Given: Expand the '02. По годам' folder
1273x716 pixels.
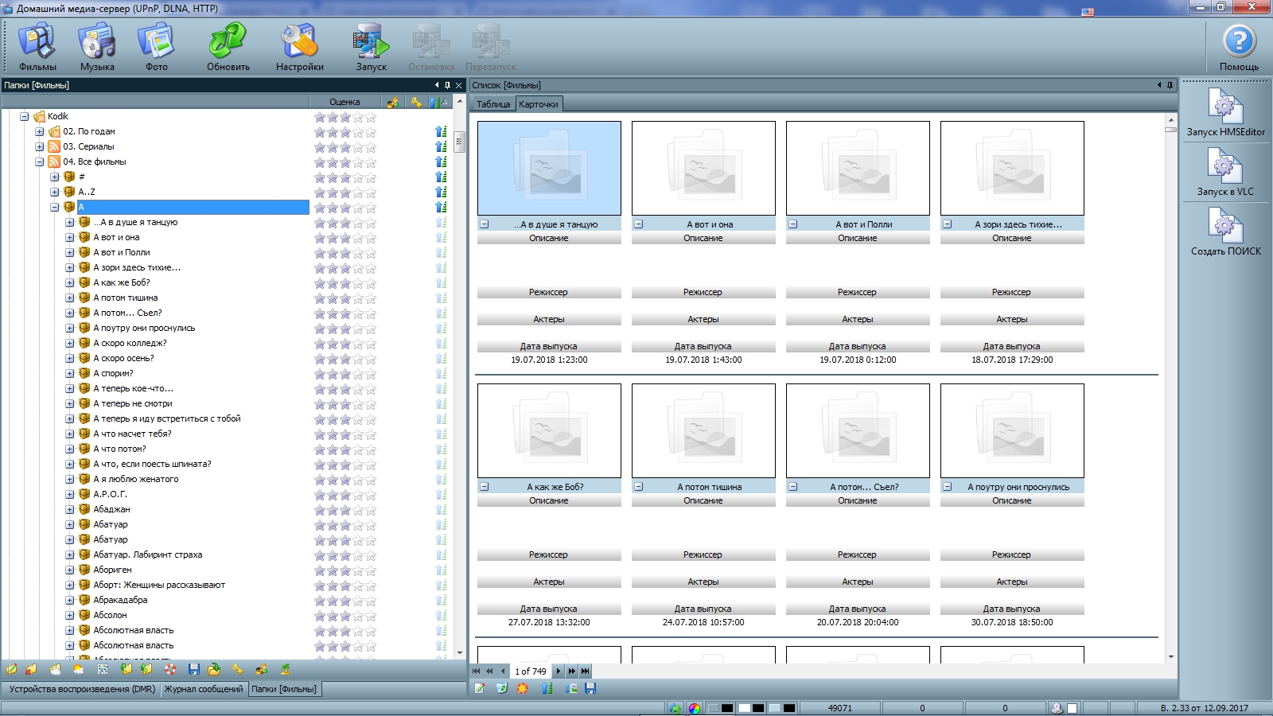Looking at the screenshot, I should click(39, 132).
